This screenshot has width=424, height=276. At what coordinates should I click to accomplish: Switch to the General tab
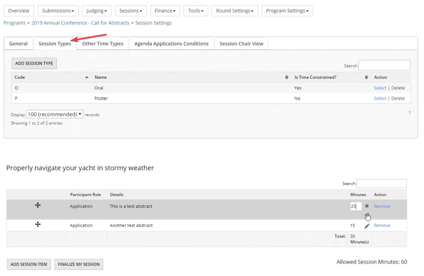pos(19,44)
